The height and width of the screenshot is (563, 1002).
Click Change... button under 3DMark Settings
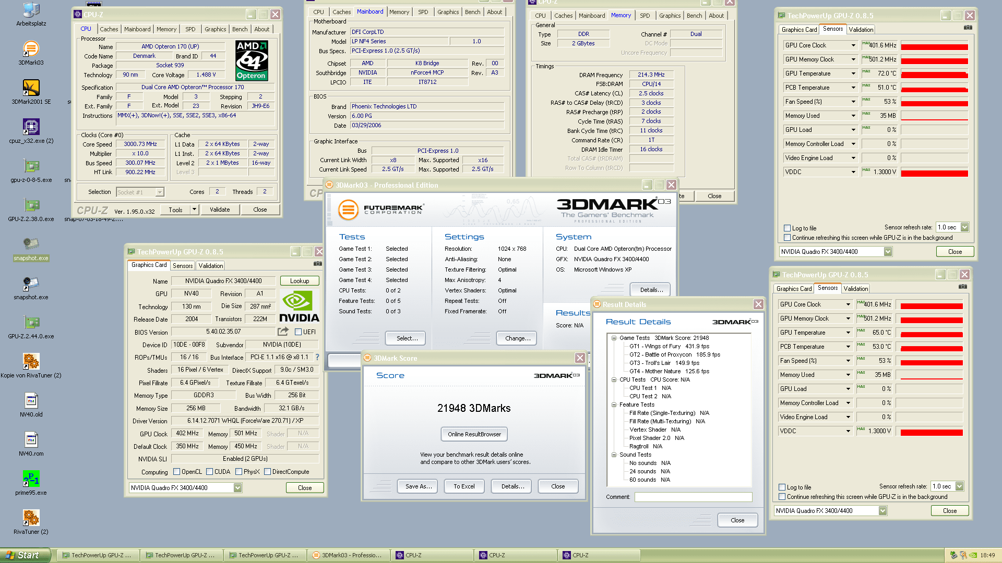[517, 338]
